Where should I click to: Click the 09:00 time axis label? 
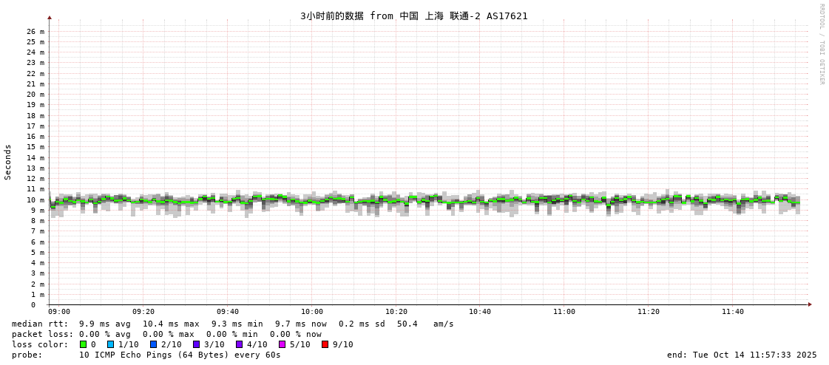click(59, 312)
